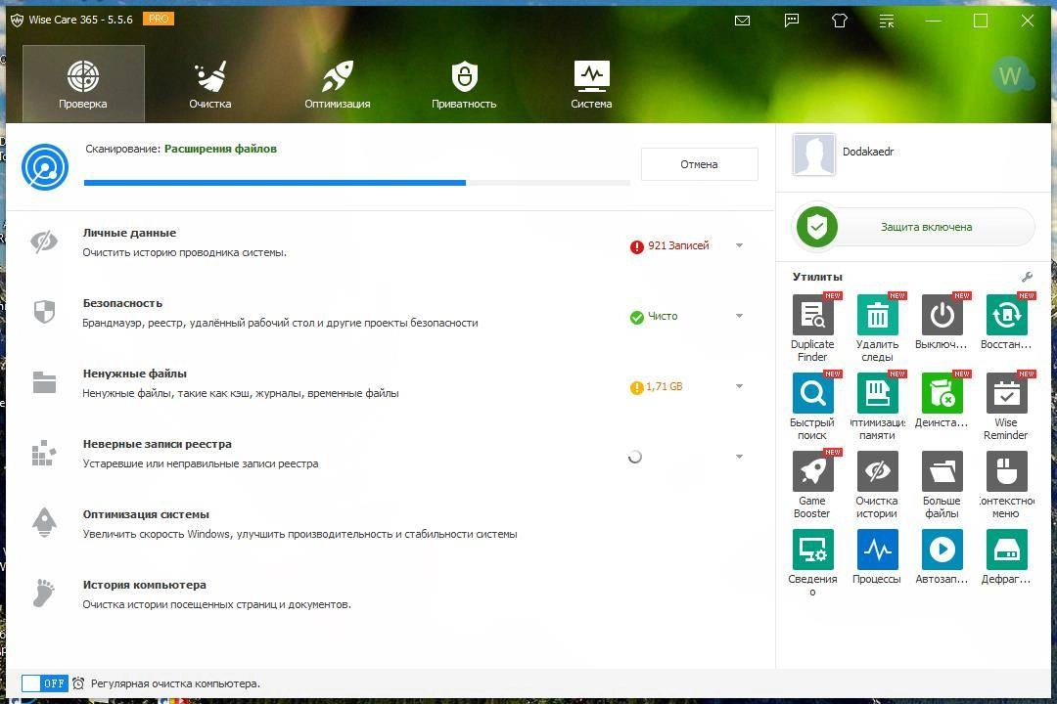Select Неверные записи реестра heading
The width and height of the screenshot is (1057, 704).
point(157,444)
